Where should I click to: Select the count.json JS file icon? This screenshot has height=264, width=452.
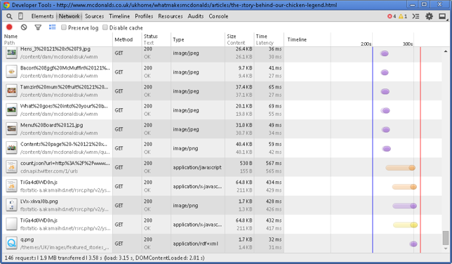click(x=11, y=167)
